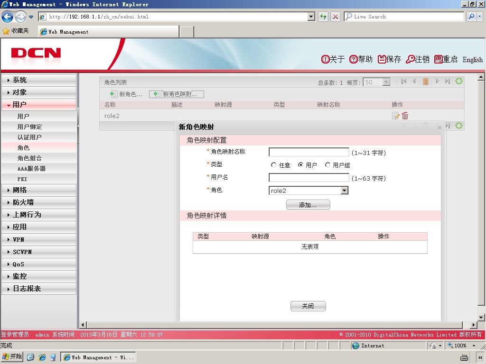486x364 pixels.
Task: Click the vertical scrollbar down arrow
Action: point(481,317)
